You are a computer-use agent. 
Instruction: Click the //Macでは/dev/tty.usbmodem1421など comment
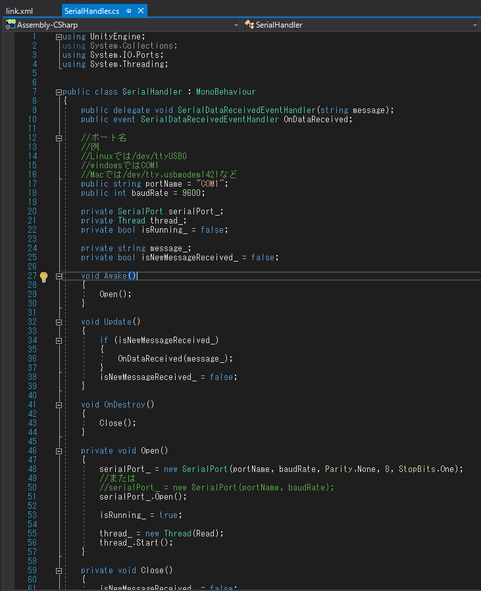tap(159, 174)
